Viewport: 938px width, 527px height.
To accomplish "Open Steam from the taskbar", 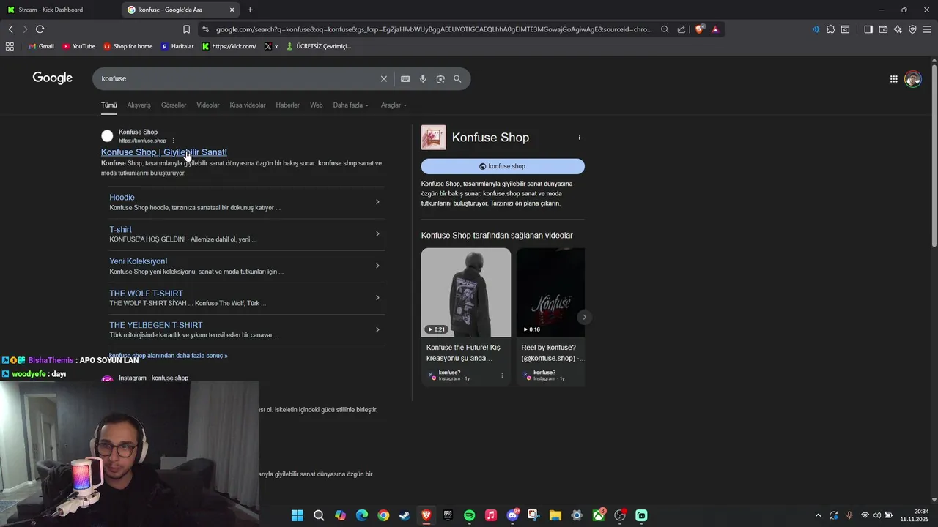I will coord(405,515).
